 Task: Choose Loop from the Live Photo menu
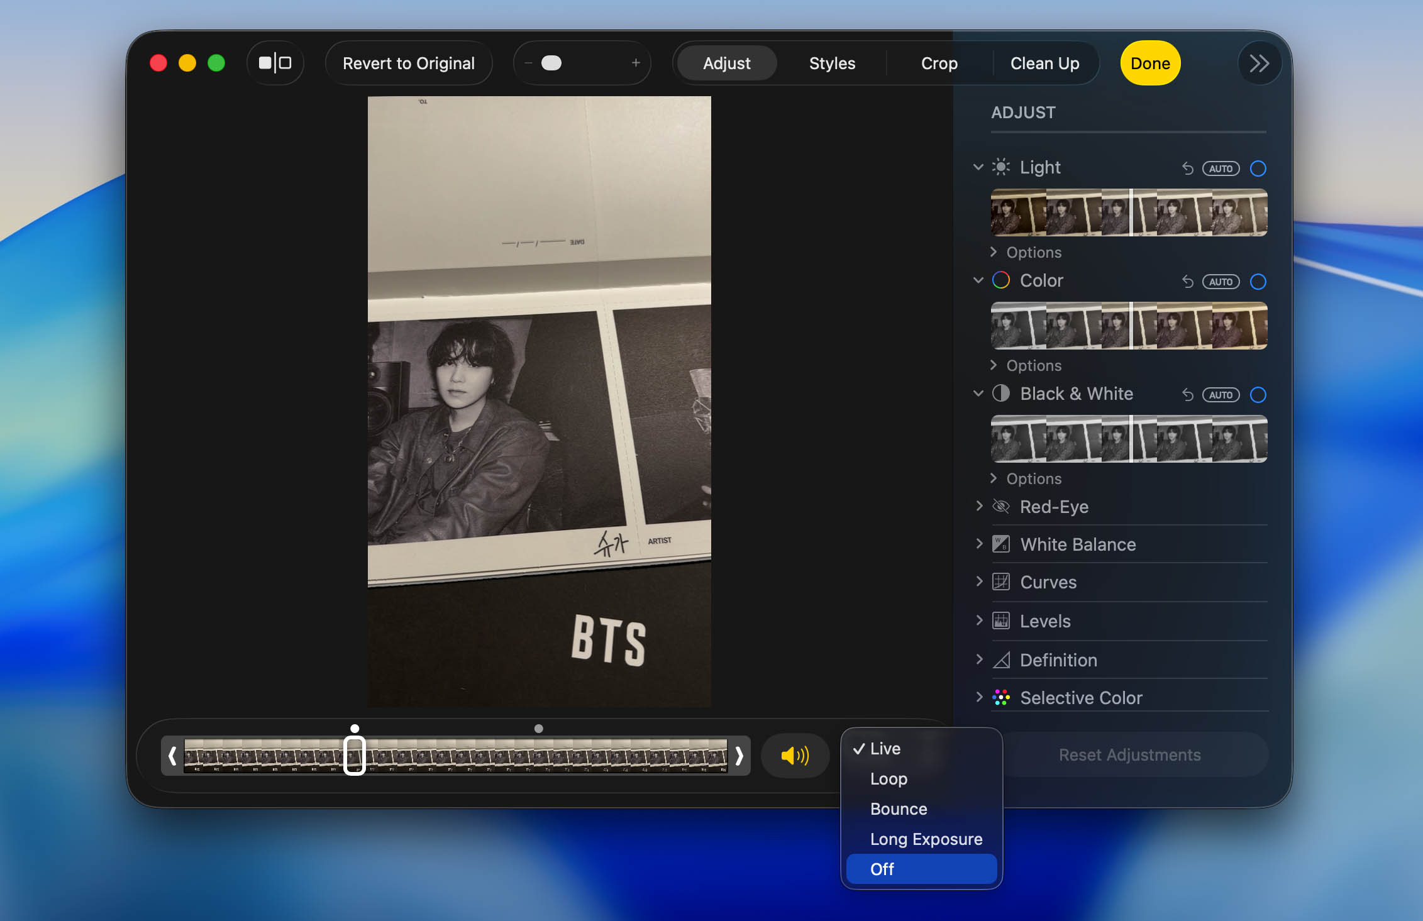(x=922, y=779)
